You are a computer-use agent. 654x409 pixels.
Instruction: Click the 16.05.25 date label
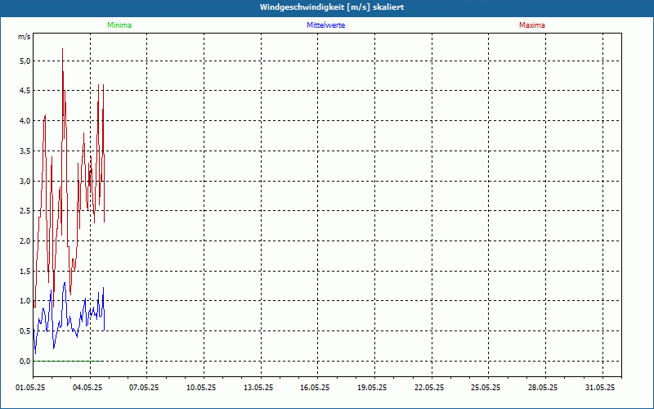click(x=315, y=388)
